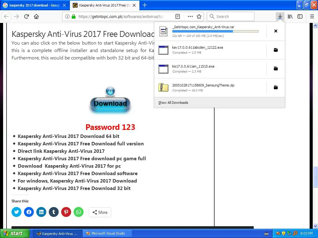Select 'Direct link Kaspersky Anti-Virus 2017' bullet
The width and height of the screenshot is (318, 238).
coord(61,151)
